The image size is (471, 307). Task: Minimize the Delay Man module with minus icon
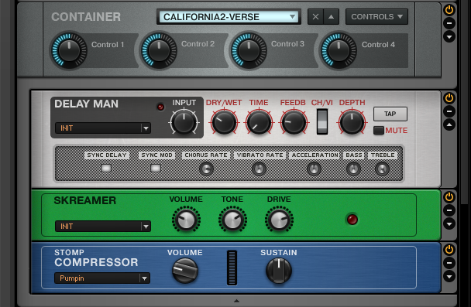tap(449, 111)
